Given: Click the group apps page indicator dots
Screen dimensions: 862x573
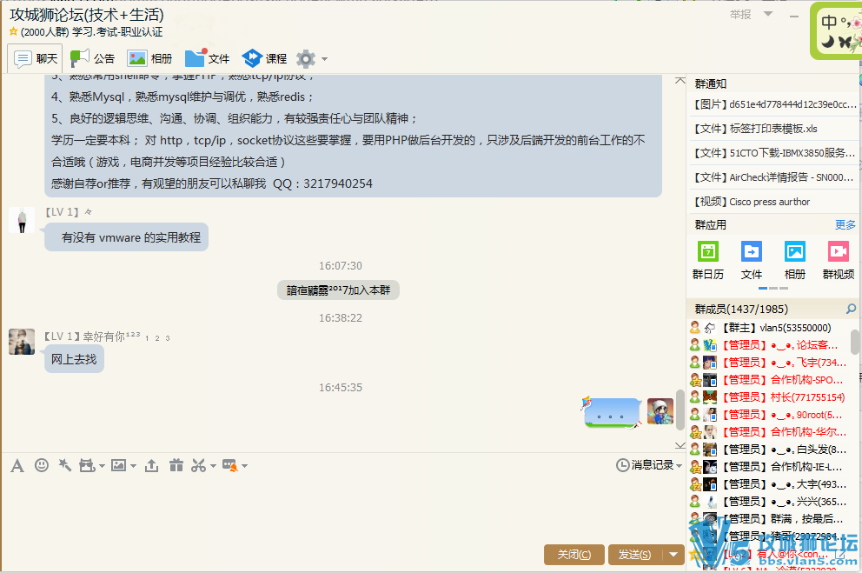Looking at the screenshot, I should click(772, 288).
